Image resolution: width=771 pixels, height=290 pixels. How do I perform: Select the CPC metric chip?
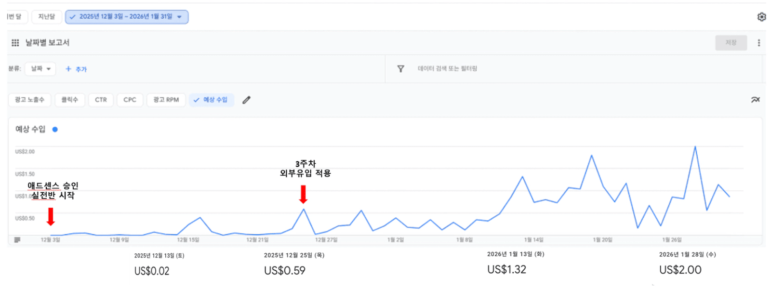click(130, 100)
